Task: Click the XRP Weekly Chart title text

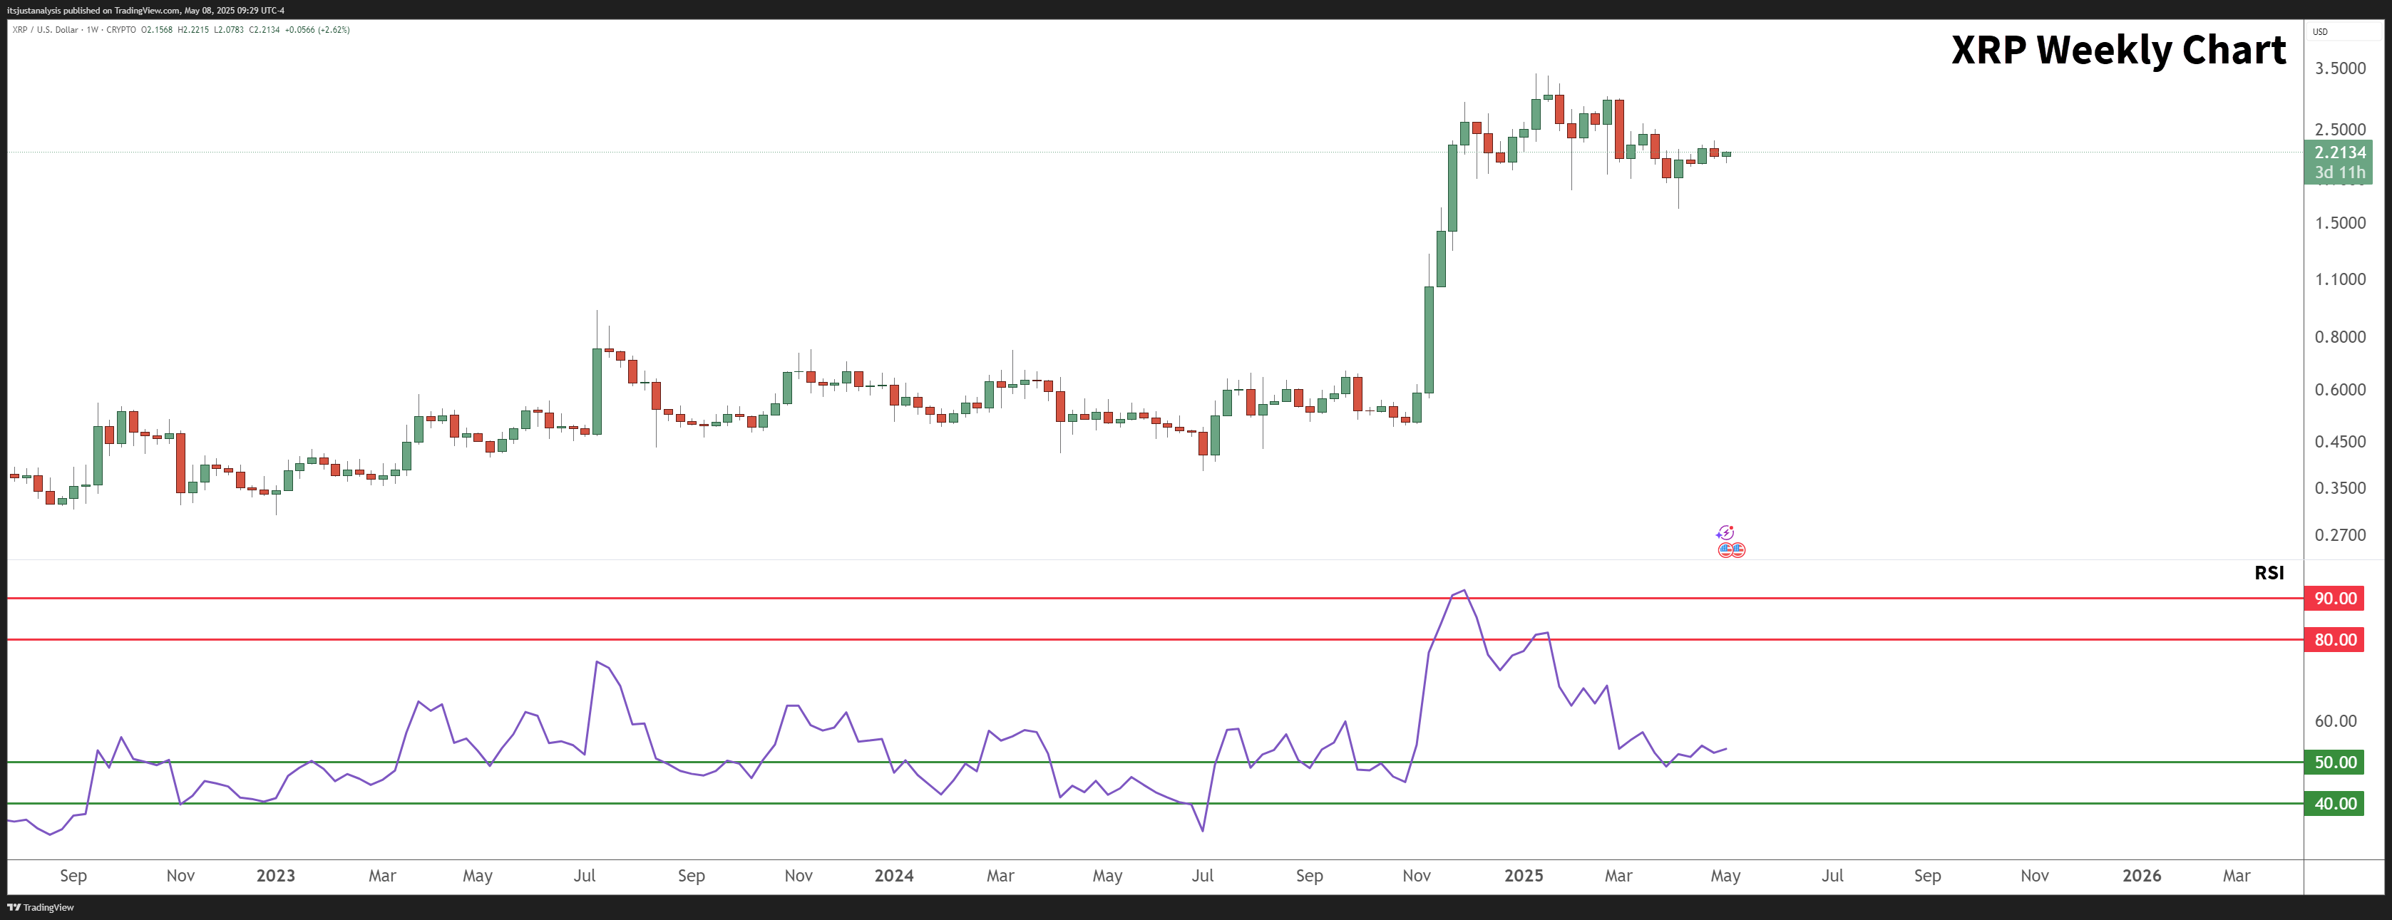Action: pyautogui.click(x=2118, y=50)
